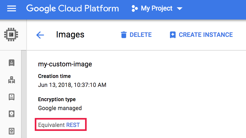Open the Equivalent REST link

click(73, 125)
